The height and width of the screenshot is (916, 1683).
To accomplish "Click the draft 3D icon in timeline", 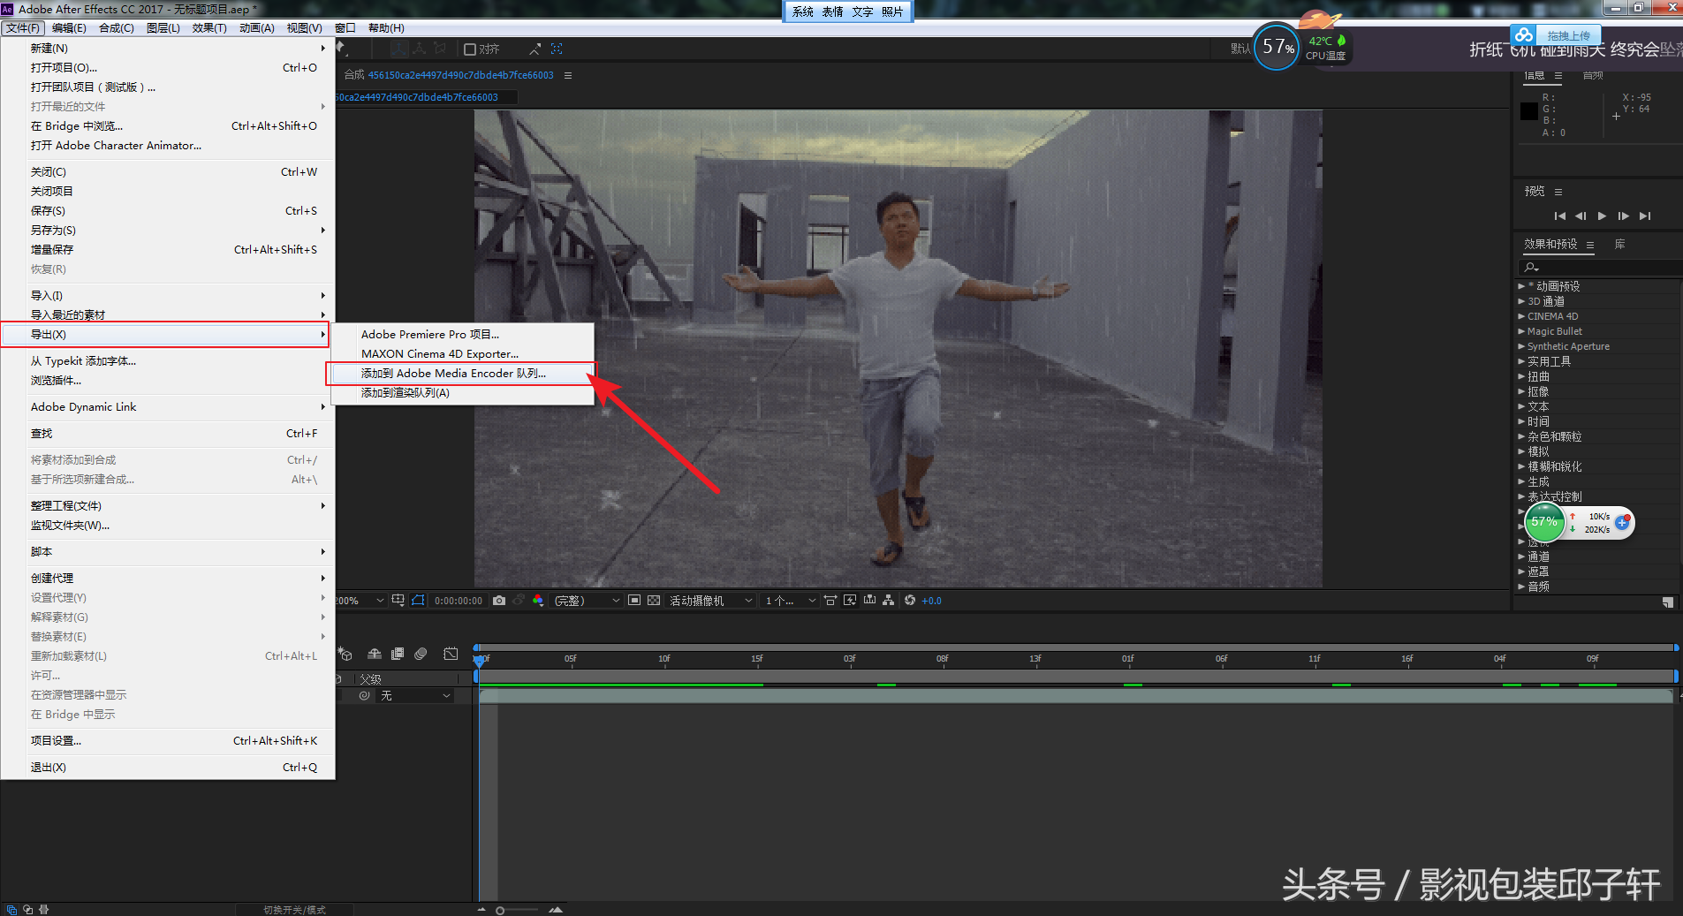I will [x=346, y=655].
